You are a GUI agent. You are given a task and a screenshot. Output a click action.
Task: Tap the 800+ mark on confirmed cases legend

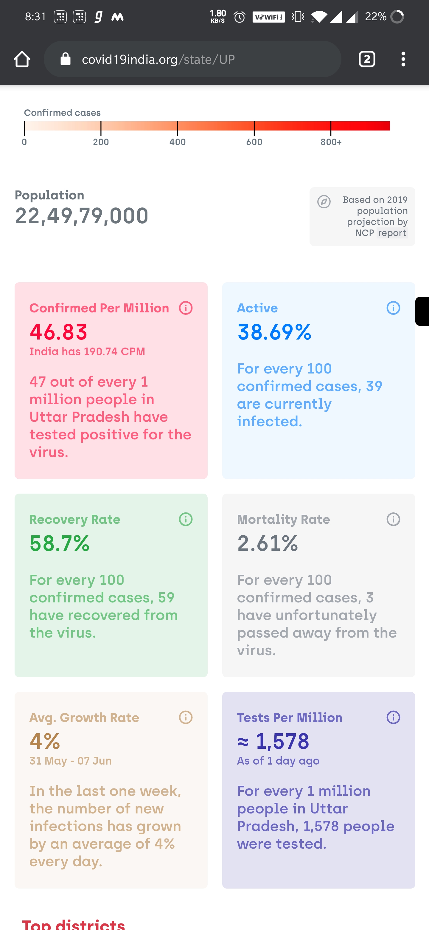tap(331, 142)
